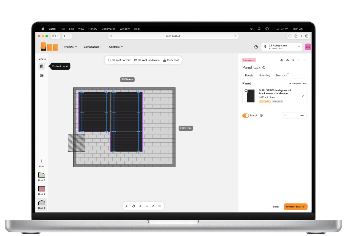The image size is (347, 236).
Task: Undo the last action
Action: [146, 206]
